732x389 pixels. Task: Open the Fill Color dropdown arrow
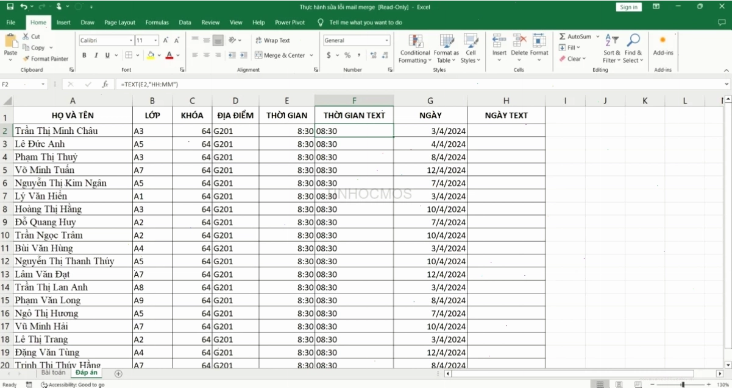pyautogui.click(x=159, y=55)
